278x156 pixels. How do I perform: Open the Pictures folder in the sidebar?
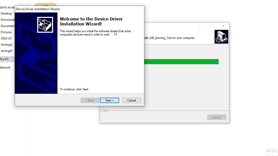(x=6, y=32)
